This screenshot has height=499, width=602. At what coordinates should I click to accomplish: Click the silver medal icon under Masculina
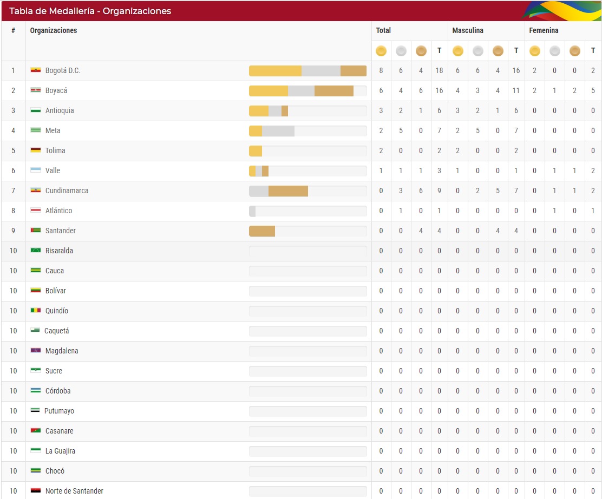click(477, 51)
